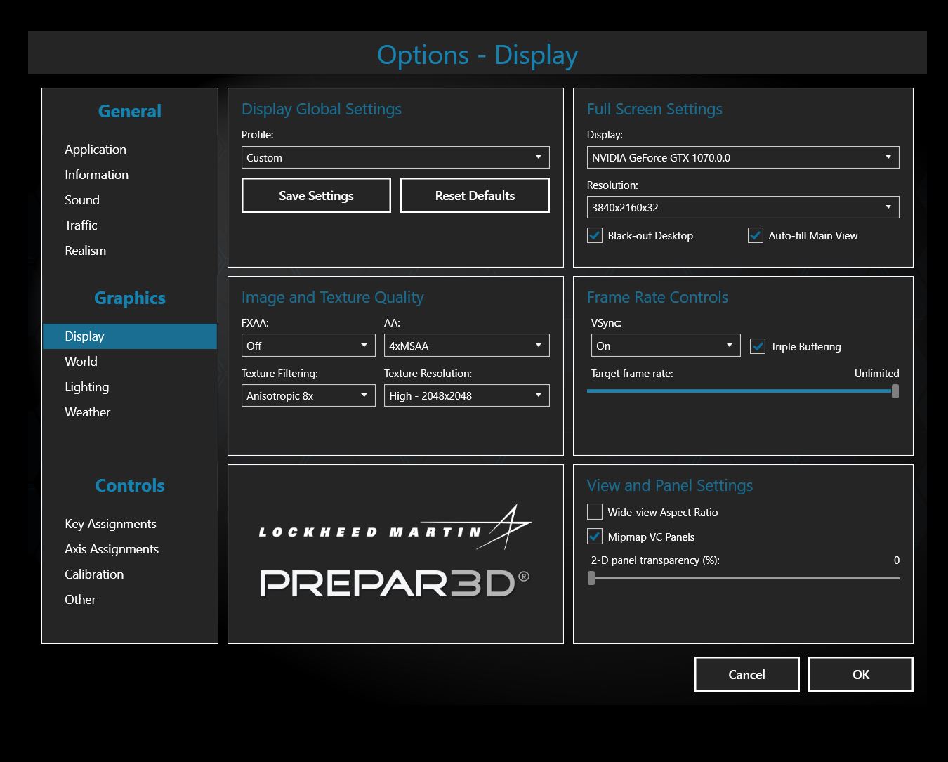Open the VSync dropdown

666,346
